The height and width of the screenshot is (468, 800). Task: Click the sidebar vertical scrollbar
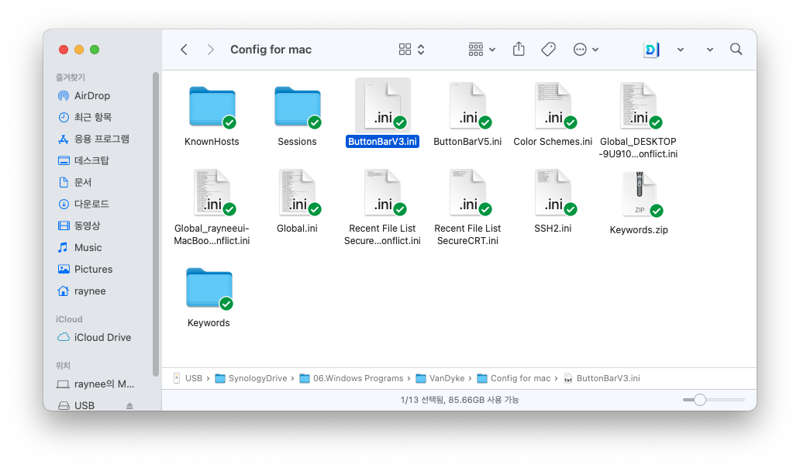pos(156,224)
